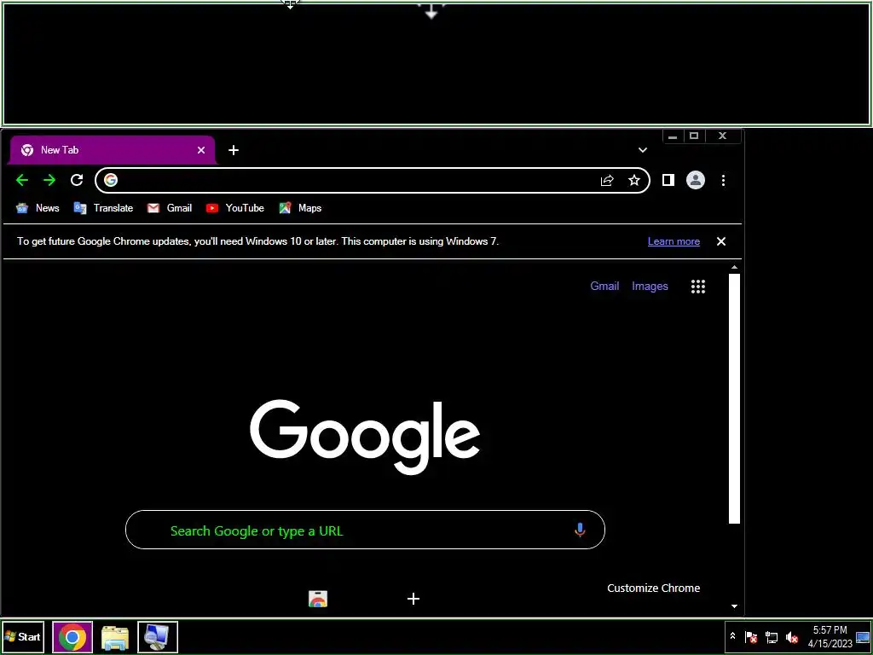Go forward with the green forward arrow

[49, 180]
